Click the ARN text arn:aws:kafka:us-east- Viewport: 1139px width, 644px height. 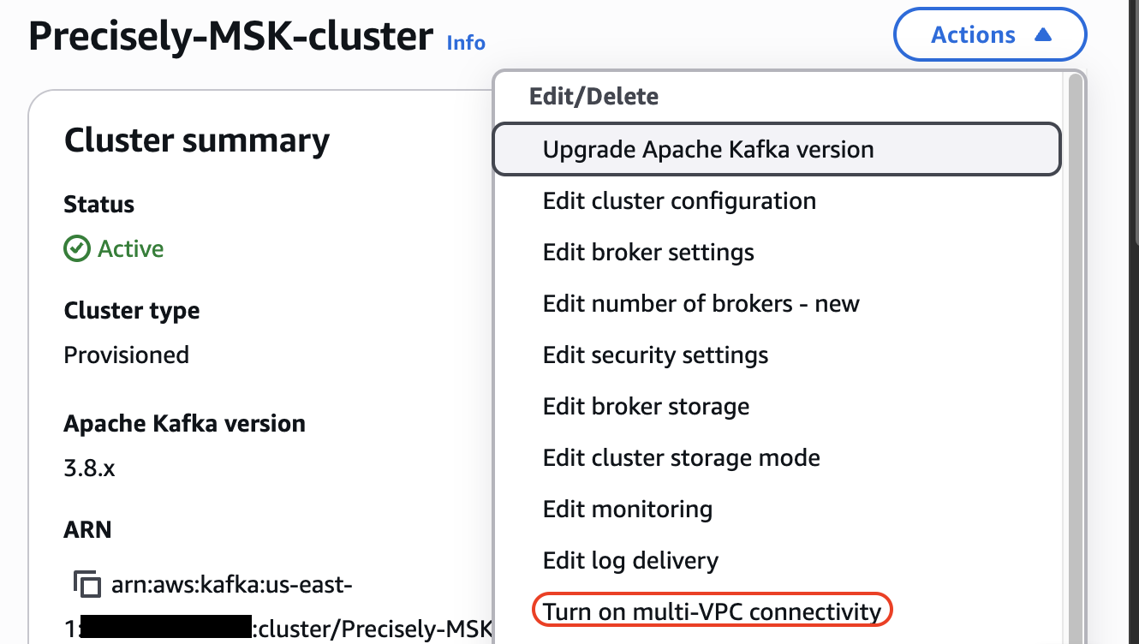coord(232,586)
